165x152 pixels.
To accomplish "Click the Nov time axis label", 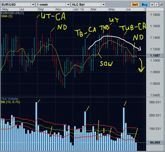I will coord(59,9).
